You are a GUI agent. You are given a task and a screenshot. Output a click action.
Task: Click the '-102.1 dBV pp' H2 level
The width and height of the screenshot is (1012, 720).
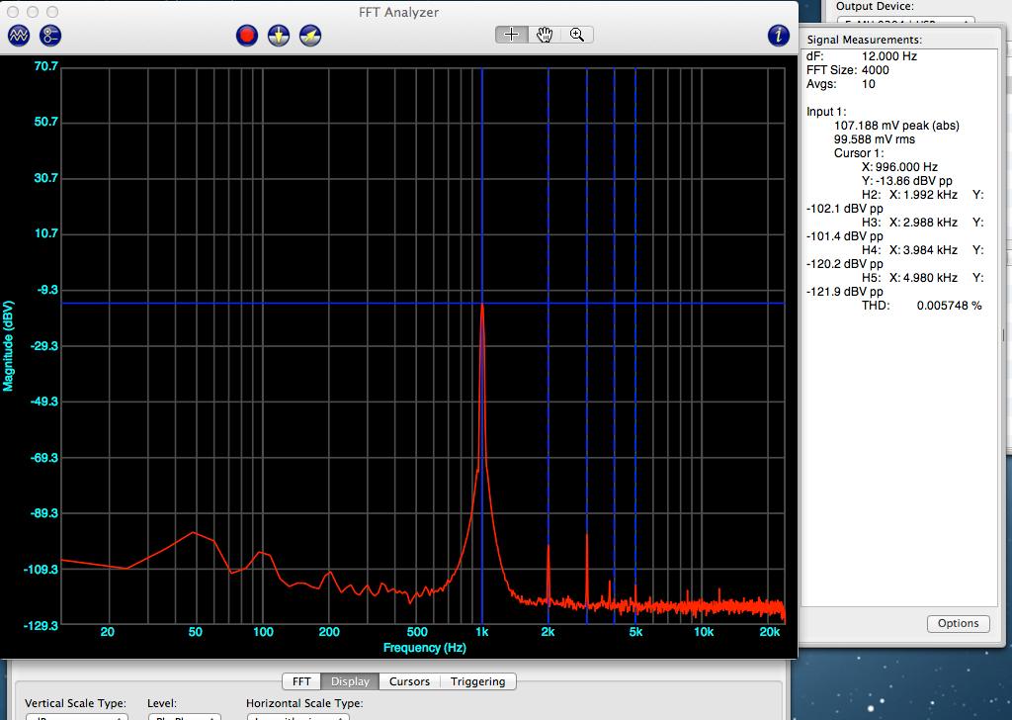pyautogui.click(x=844, y=209)
